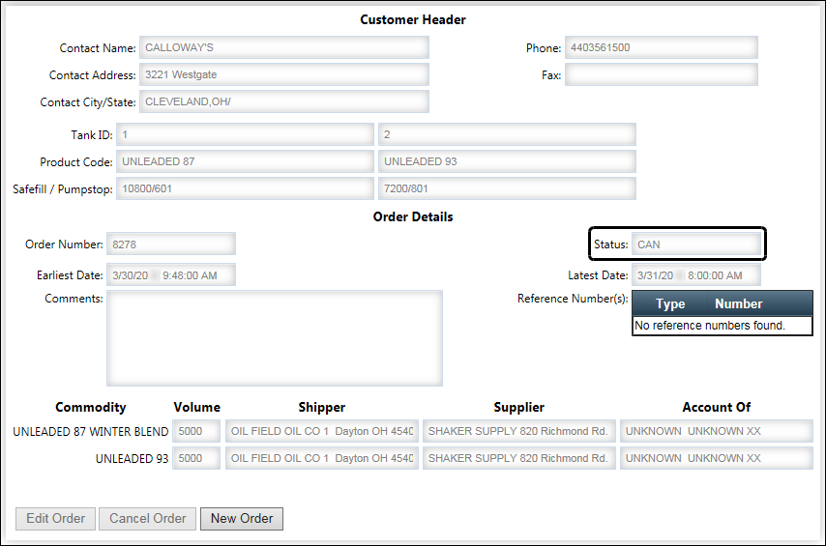
Task: Click the Volume field in the UNLEADED 93 commodity row
Action: point(196,458)
